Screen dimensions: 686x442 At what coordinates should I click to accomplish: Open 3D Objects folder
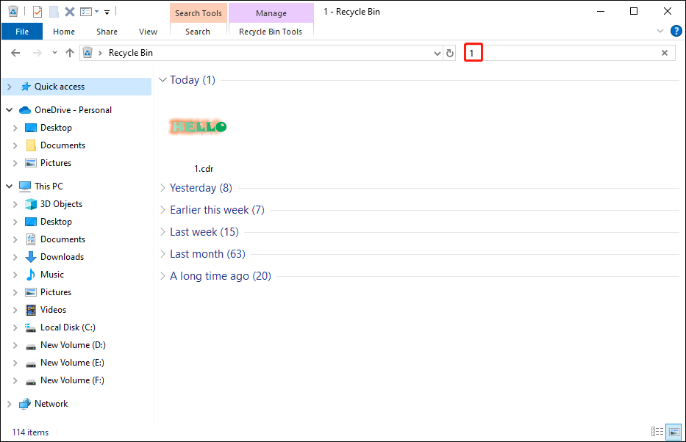coord(61,204)
